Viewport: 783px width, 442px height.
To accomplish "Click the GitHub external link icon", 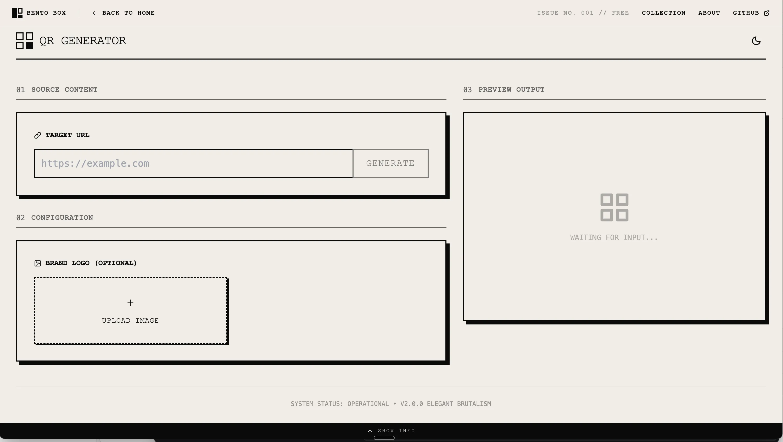I will (767, 13).
